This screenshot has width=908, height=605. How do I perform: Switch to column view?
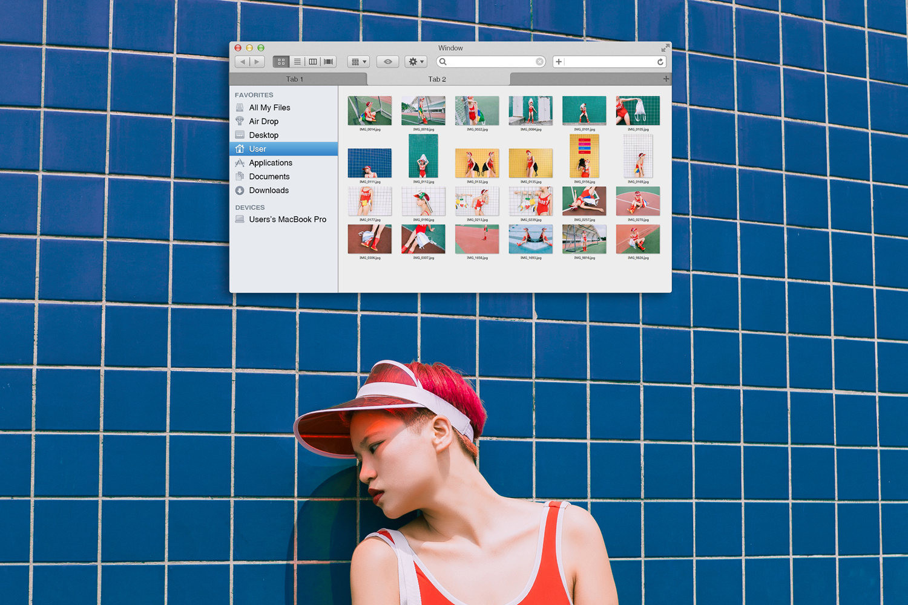coord(313,62)
